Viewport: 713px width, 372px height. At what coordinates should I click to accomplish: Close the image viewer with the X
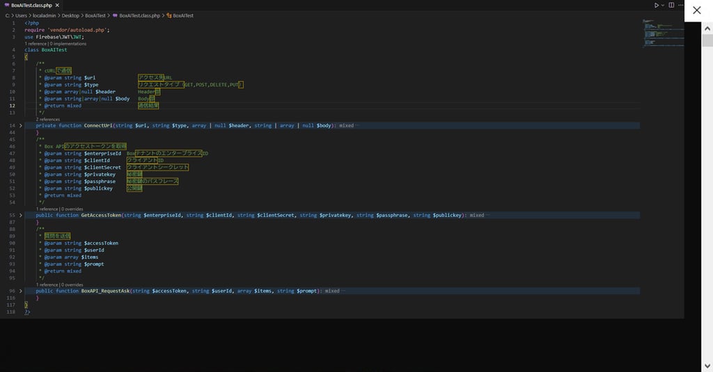coord(696,10)
